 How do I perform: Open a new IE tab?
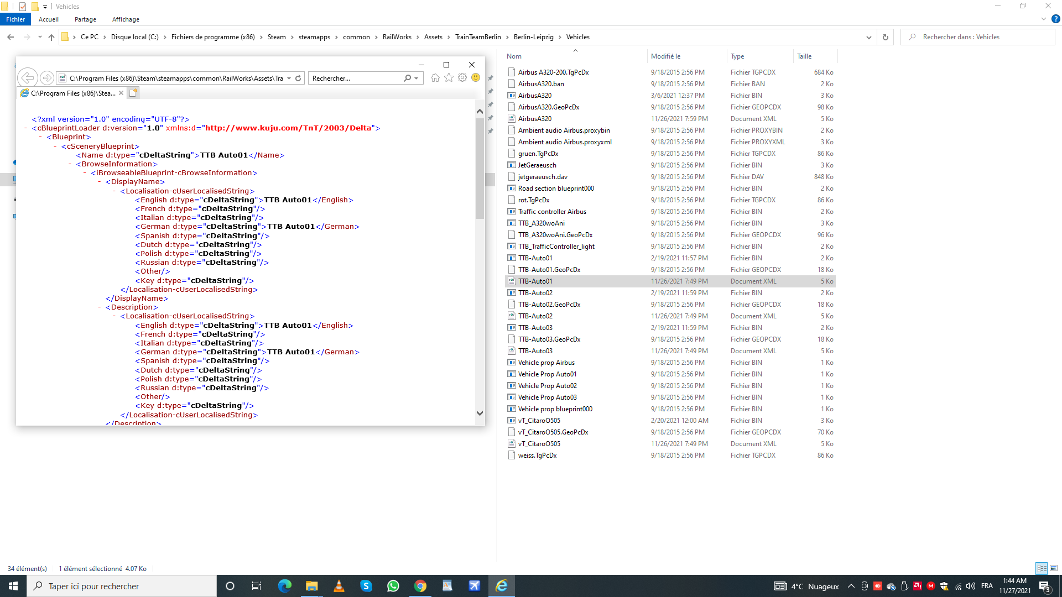pyautogui.click(x=133, y=93)
